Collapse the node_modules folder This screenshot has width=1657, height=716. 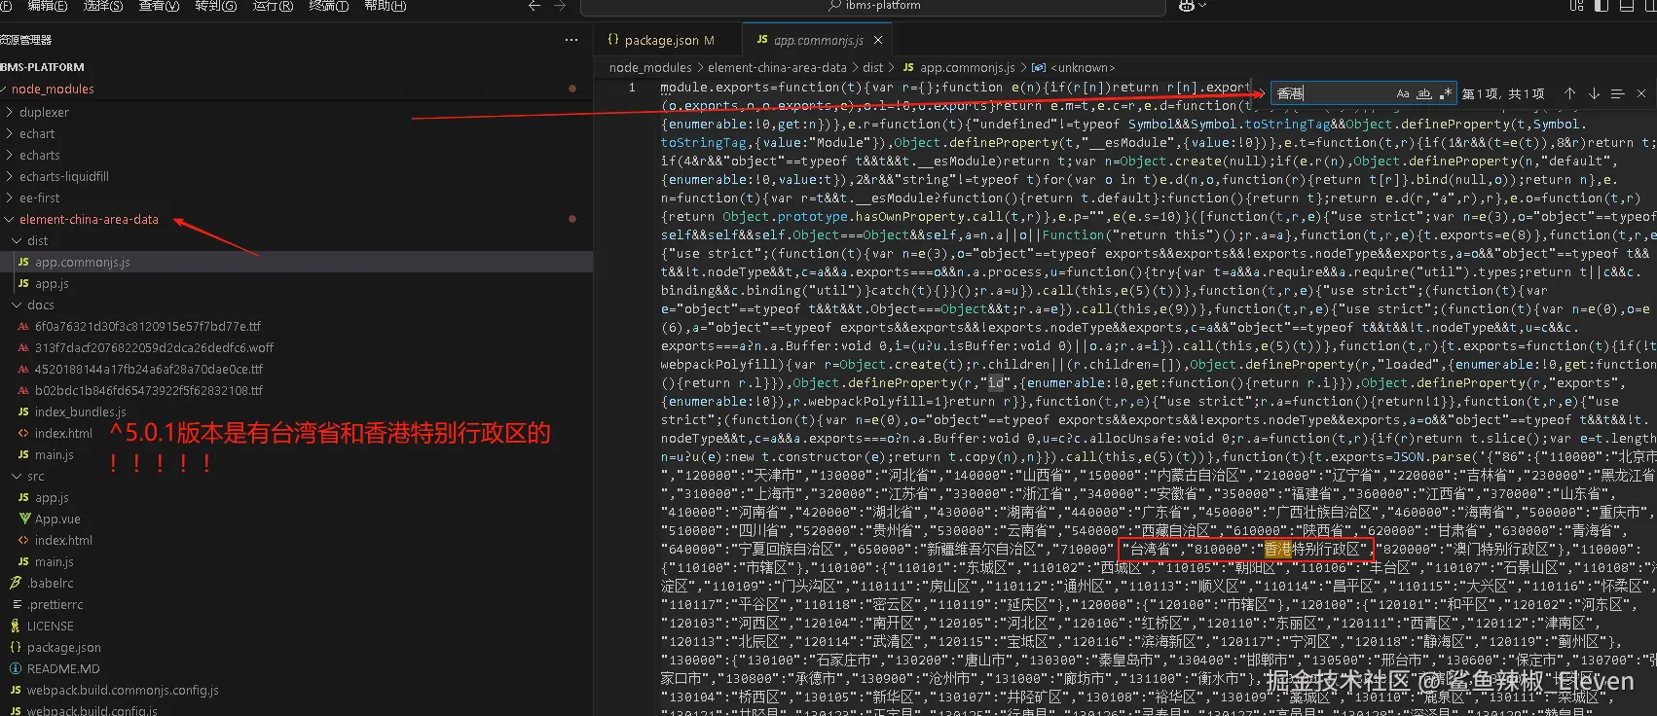coord(296,89)
